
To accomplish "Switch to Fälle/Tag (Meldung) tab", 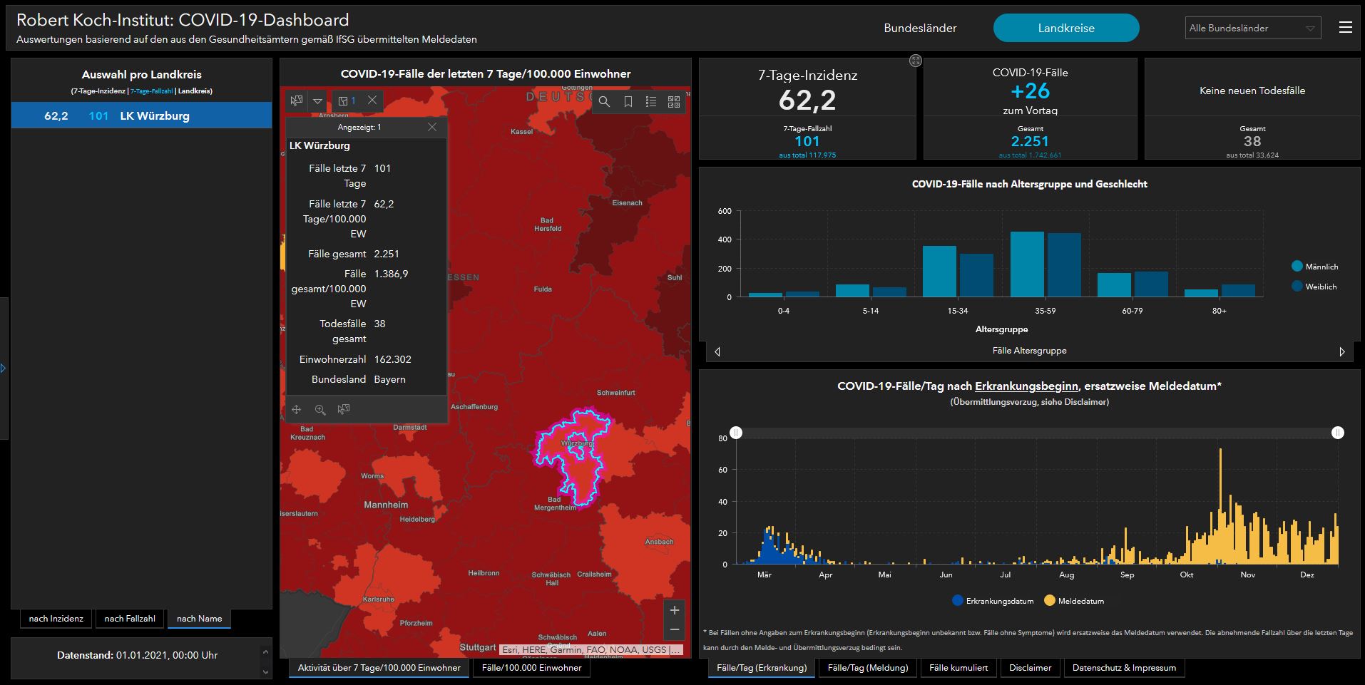I will click(x=867, y=668).
